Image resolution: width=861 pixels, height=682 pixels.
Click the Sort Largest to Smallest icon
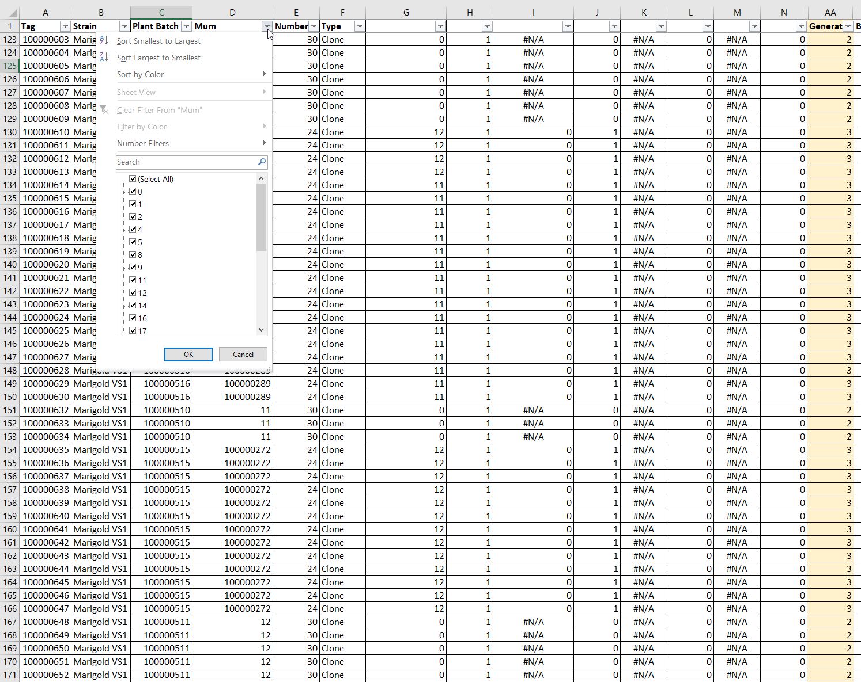coord(104,57)
